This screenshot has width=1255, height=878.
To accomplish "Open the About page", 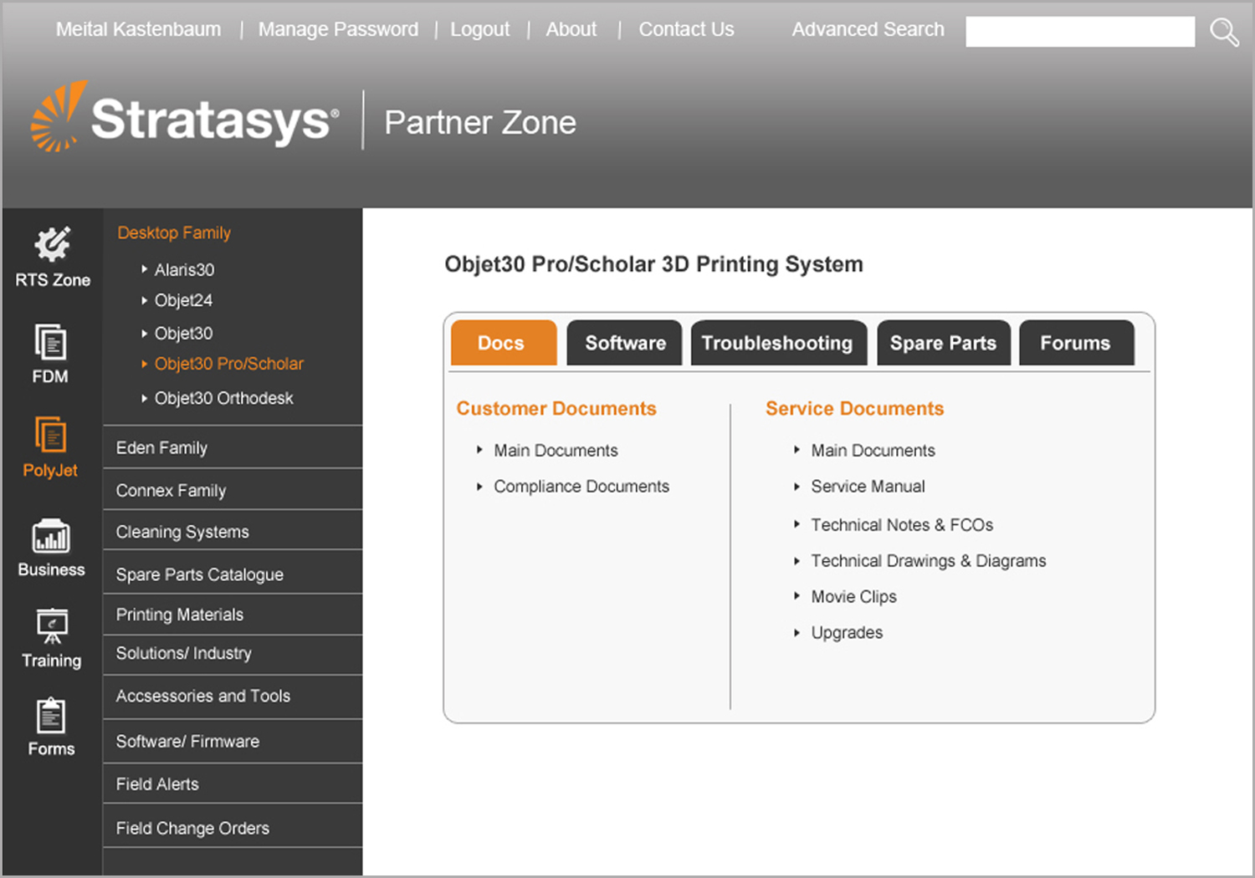I will tap(571, 29).
